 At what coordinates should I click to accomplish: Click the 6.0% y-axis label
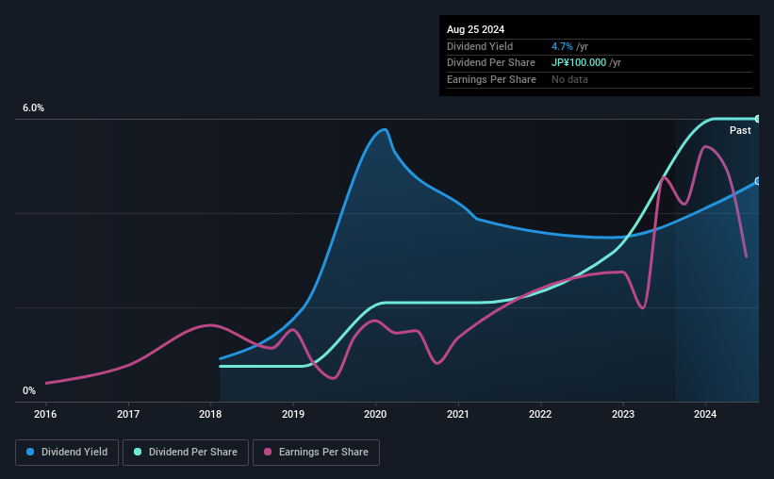pos(33,107)
